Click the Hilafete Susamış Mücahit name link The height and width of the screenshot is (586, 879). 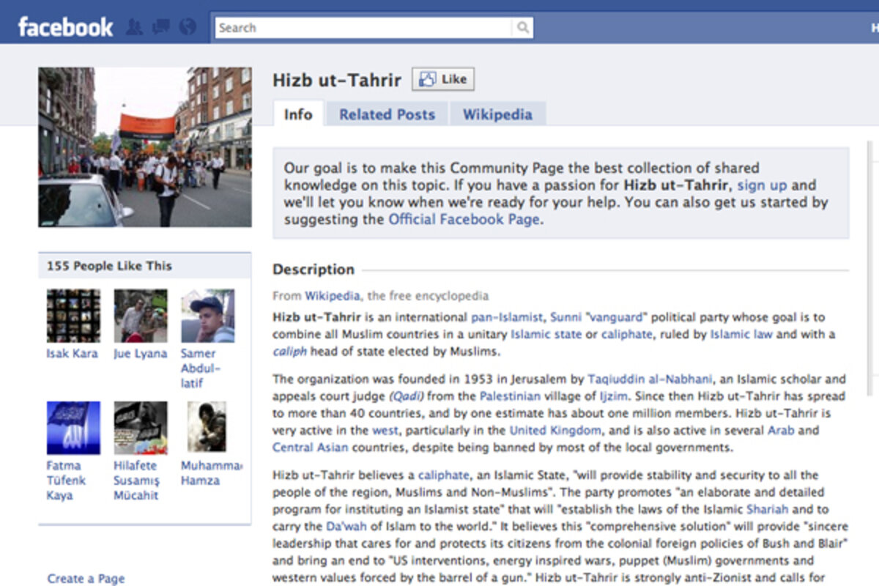pos(136,481)
